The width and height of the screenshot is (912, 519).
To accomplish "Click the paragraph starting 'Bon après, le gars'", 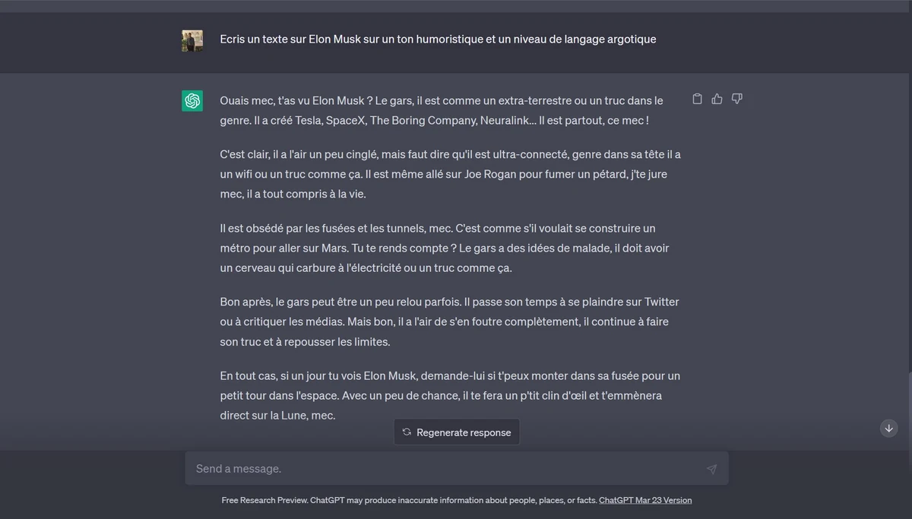I will 449,321.
